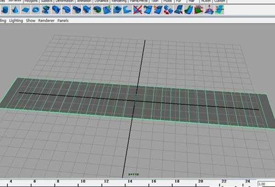Jump to frame 20 on the timeline
Screen dimensions: 275x187
click(x=201, y=181)
